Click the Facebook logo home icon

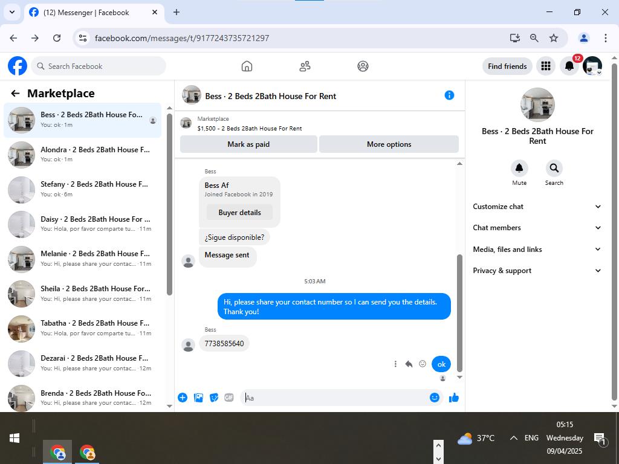point(18,66)
